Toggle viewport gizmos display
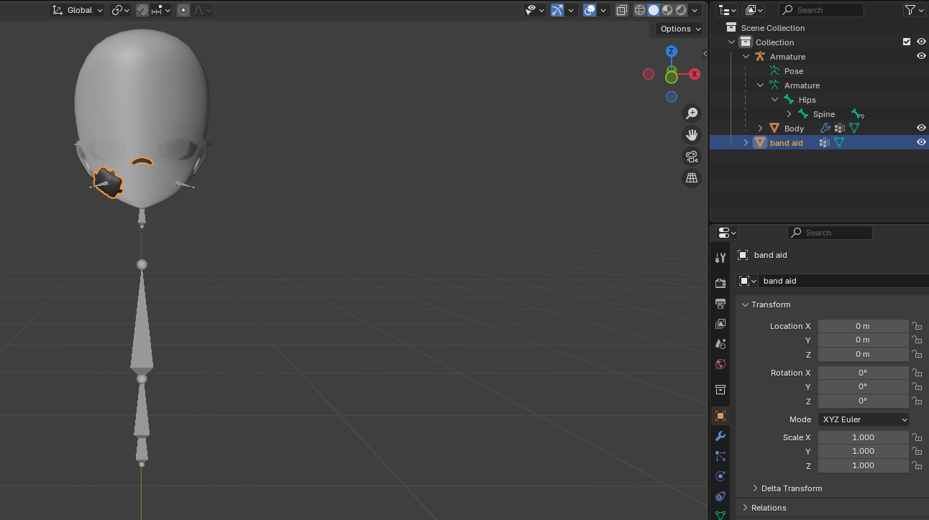 [x=557, y=10]
